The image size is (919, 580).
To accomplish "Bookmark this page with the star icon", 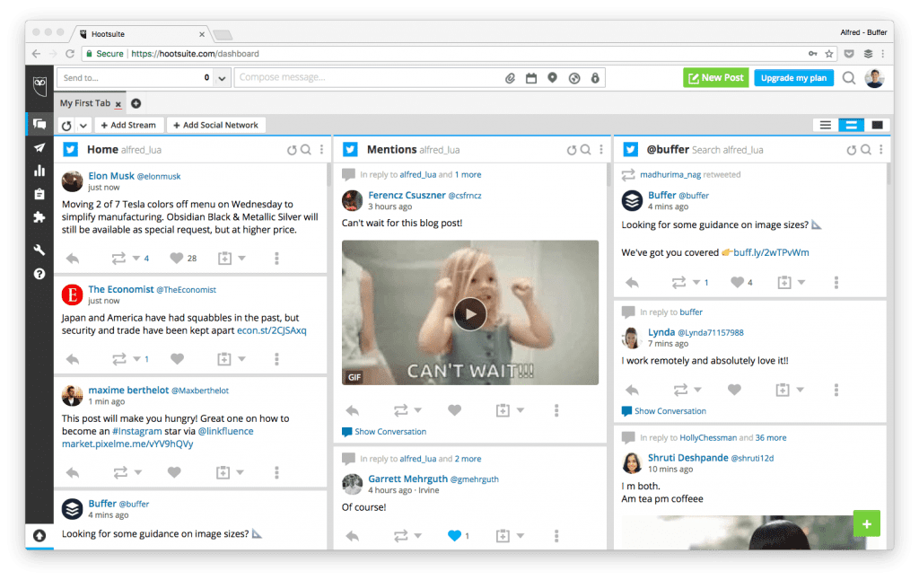I will (828, 53).
